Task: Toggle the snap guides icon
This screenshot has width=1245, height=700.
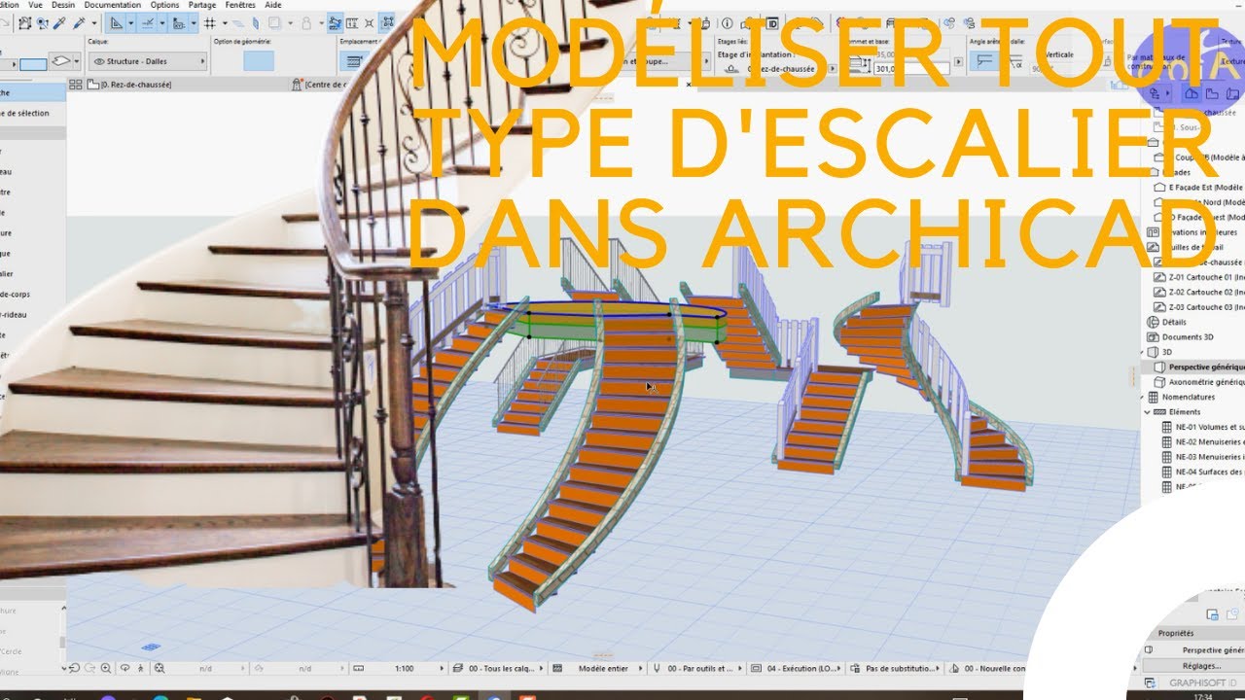Action: [147, 22]
